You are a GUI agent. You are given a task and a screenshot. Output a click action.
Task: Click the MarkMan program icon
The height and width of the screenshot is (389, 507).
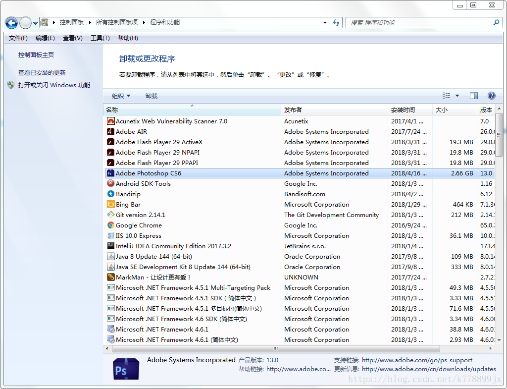point(110,278)
